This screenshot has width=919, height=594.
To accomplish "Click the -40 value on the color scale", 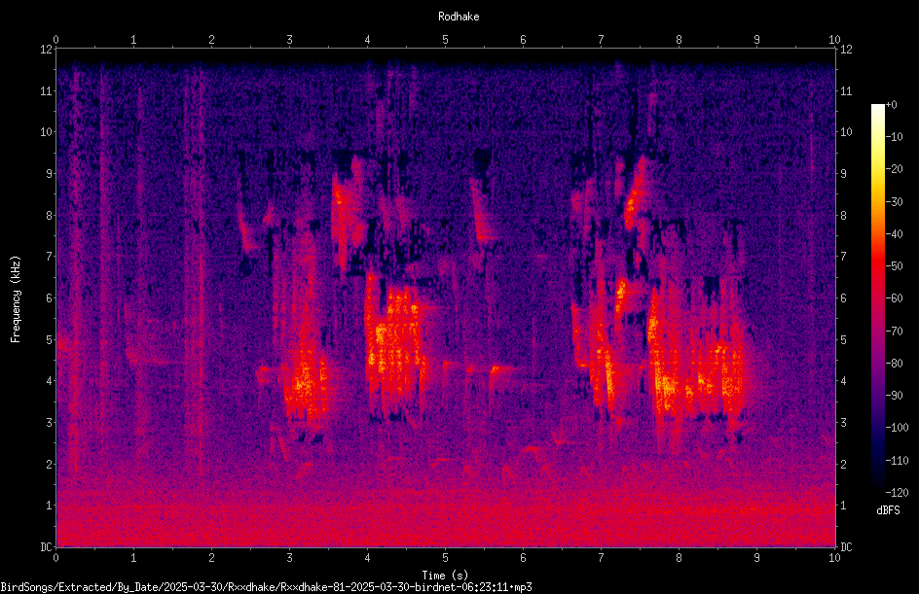I will (894, 234).
